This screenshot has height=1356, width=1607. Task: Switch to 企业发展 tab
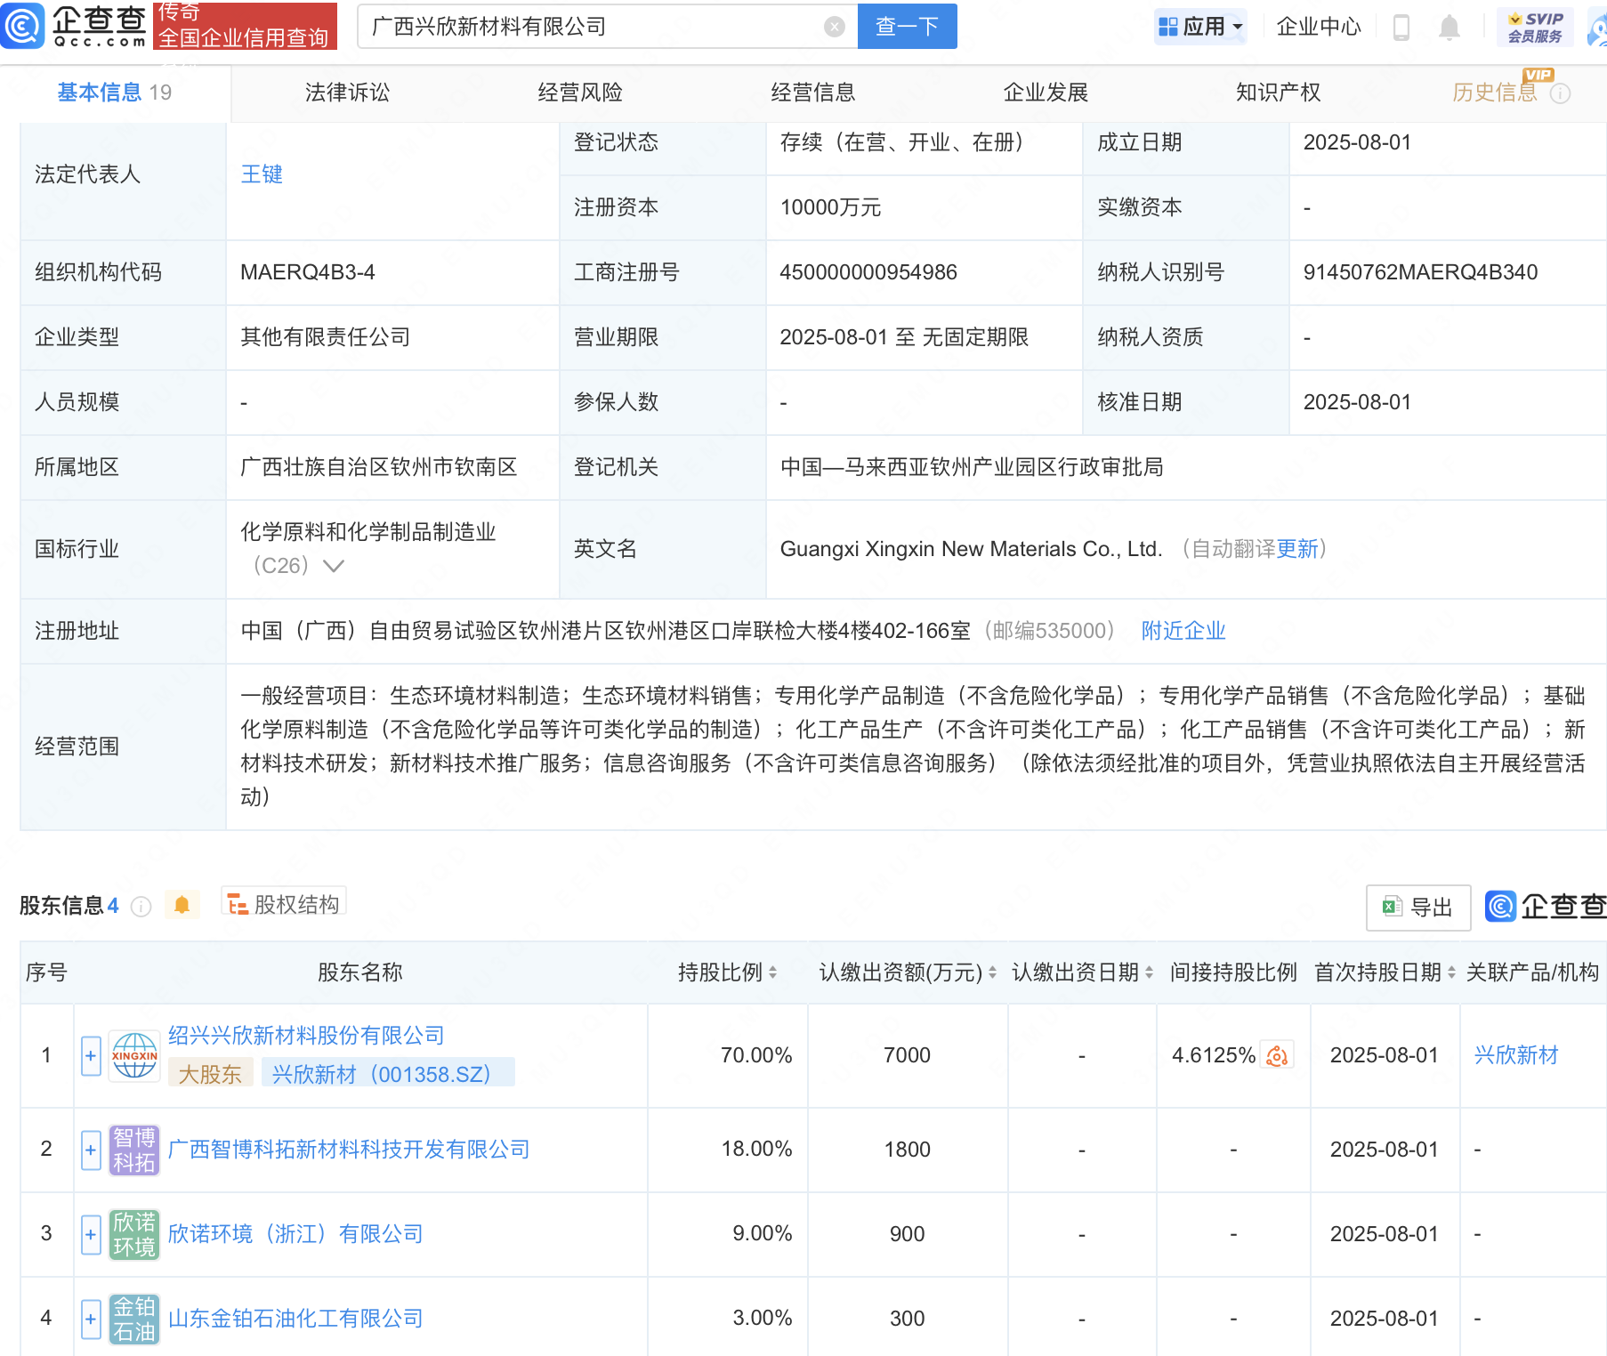pos(1046,93)
